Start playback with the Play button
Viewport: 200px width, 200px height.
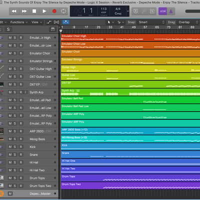(x=44, y=11)
